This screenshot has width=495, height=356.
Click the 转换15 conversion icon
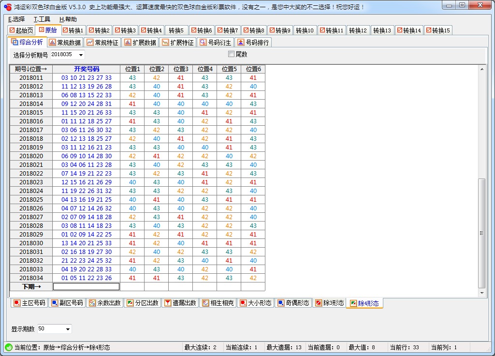[437, 30]
